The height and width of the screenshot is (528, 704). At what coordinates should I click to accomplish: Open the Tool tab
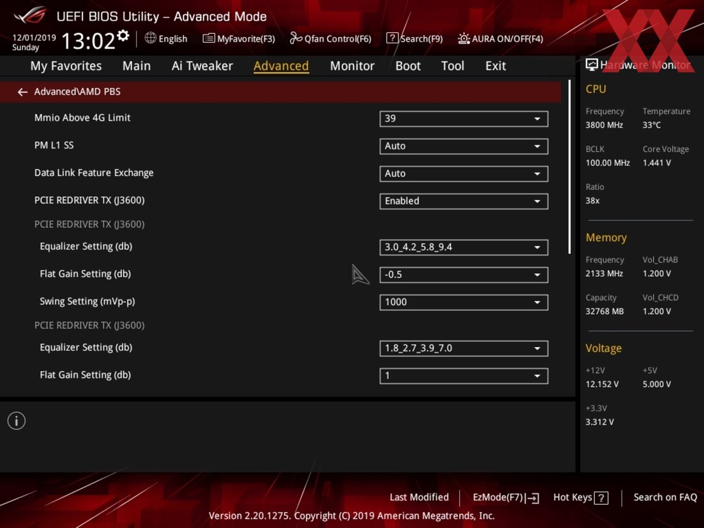pyautogui.click(x=452, y=66)
